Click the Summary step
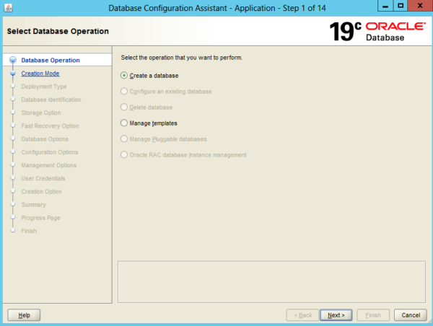Image resolution: width=433 pixels, height=326 pixels. tap(33, 205)
